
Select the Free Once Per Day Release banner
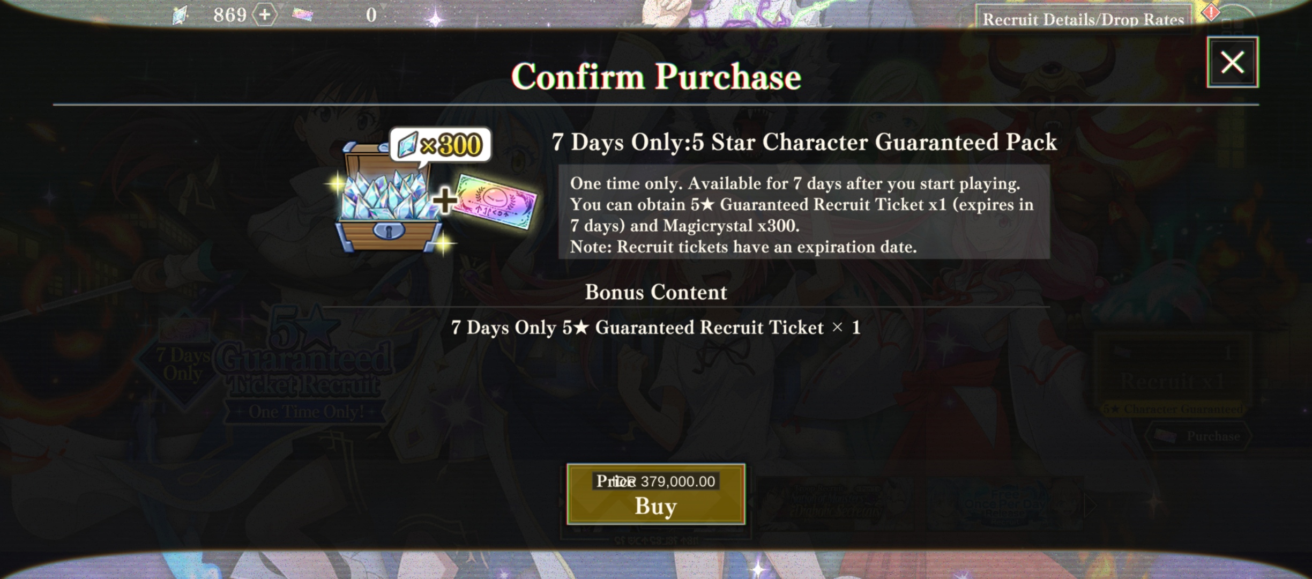1005,504
